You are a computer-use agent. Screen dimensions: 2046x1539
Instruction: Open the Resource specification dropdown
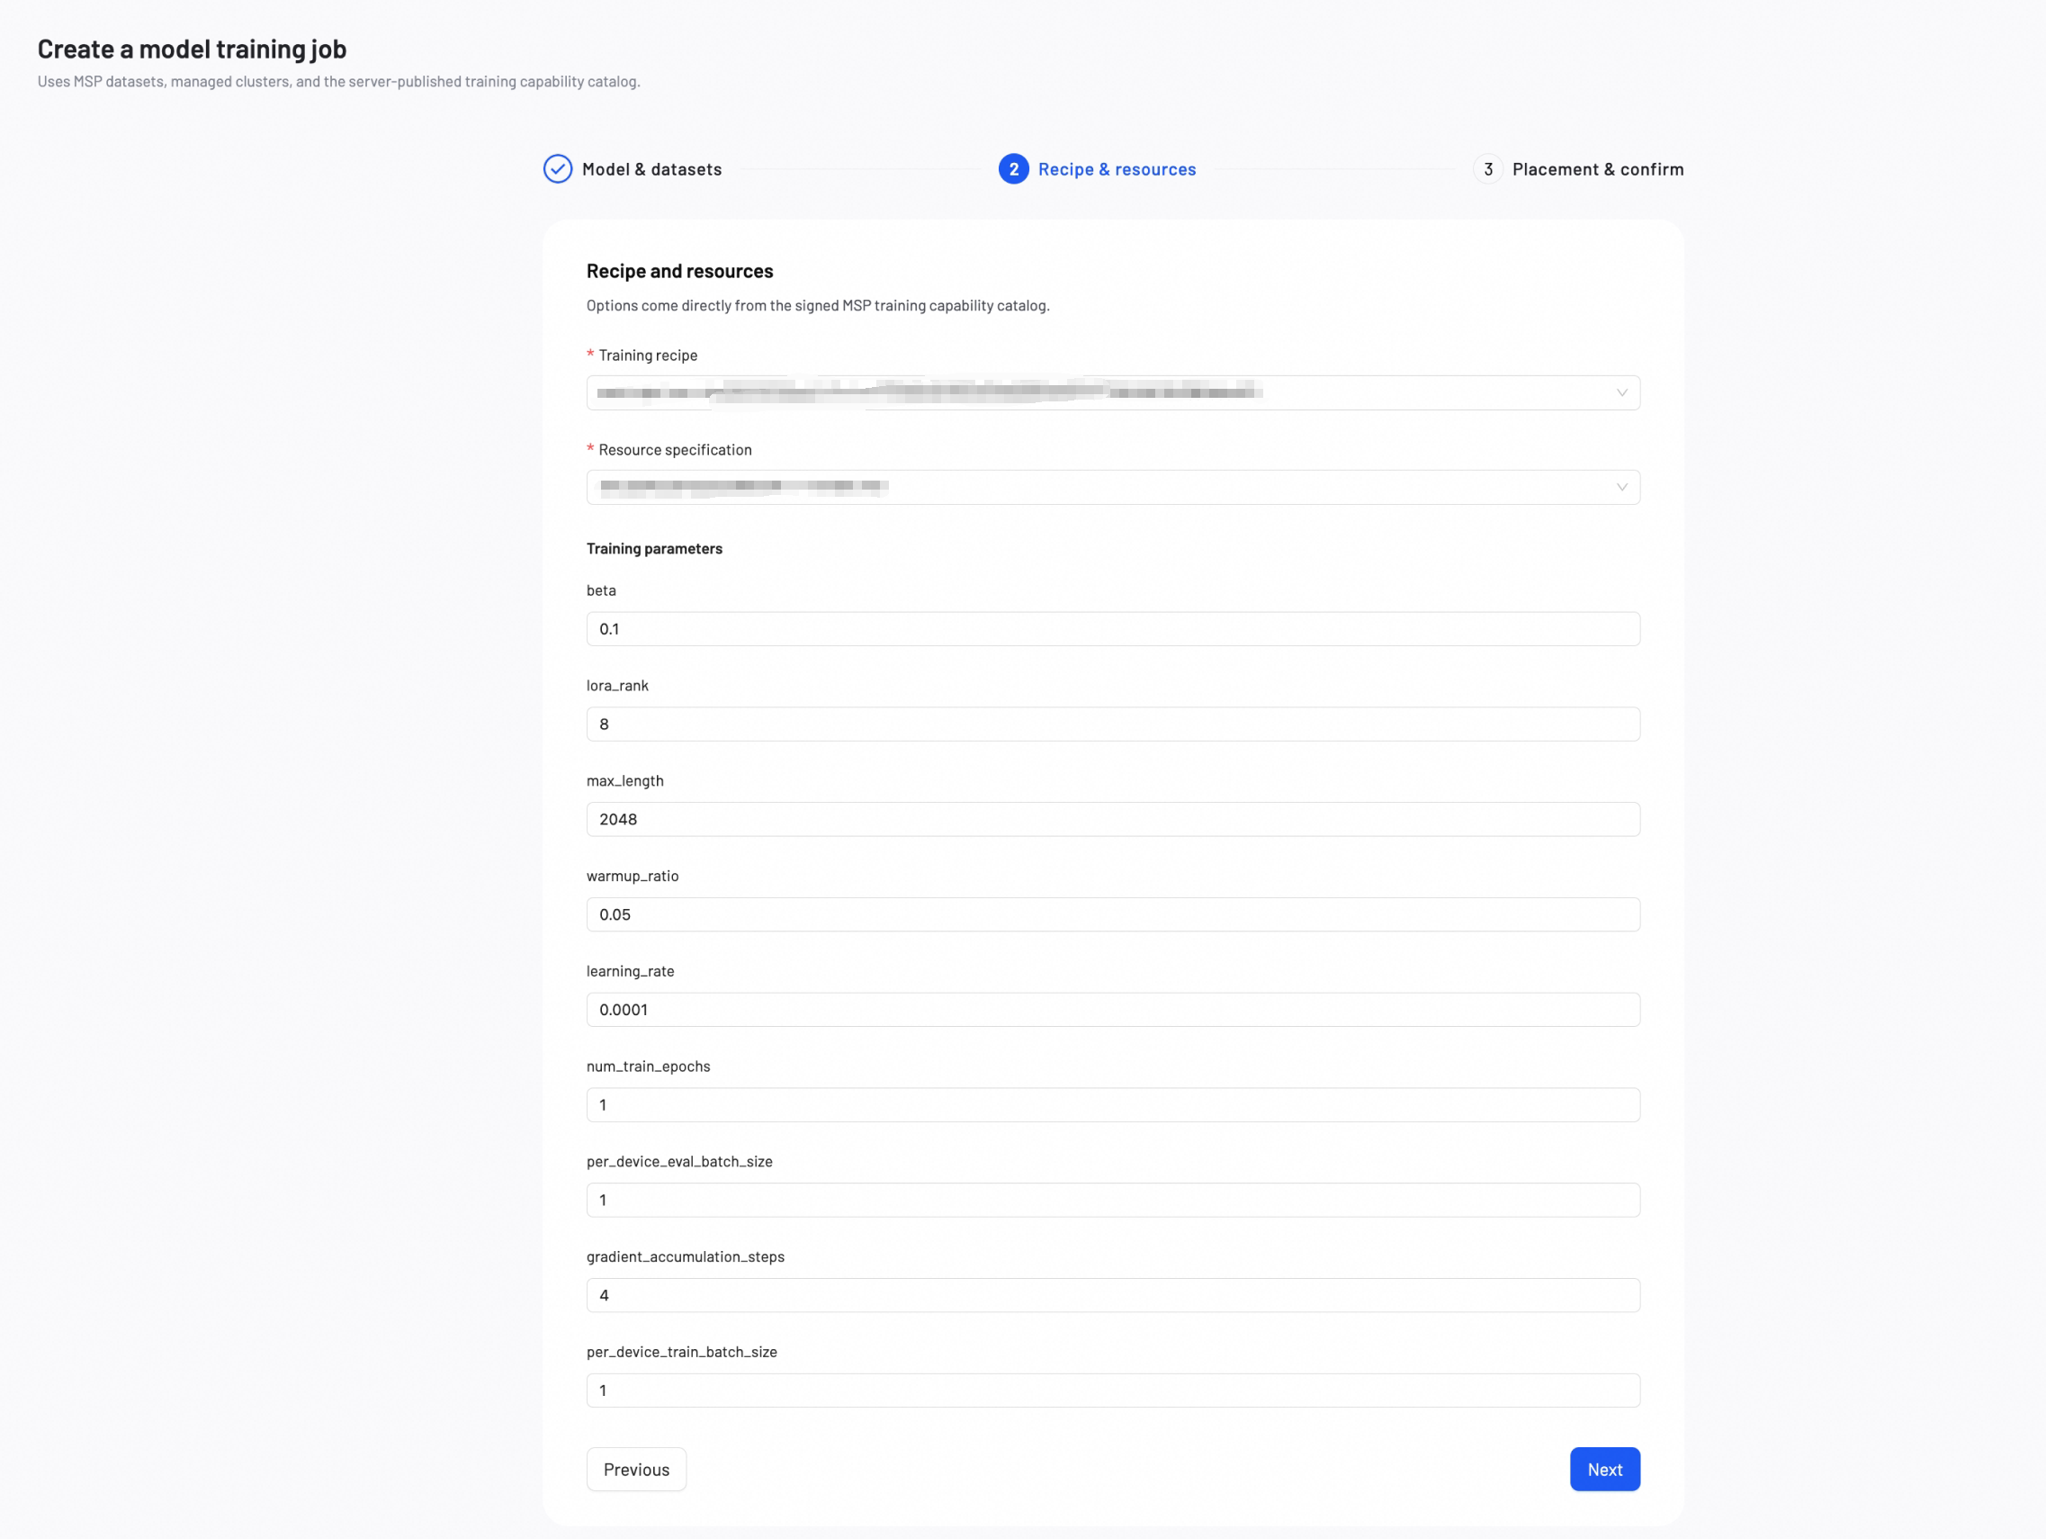[x=1113, y=488]
